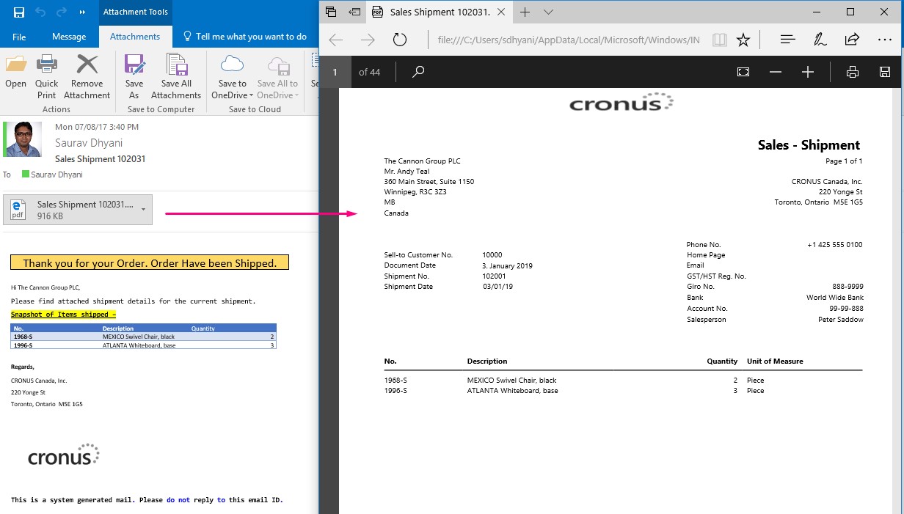Open the Edge More menu (three dots)
The height and width of the screenshot is (514, 904).
[883, 40]
